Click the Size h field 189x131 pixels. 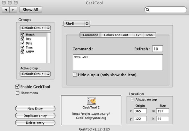point(163,119)
